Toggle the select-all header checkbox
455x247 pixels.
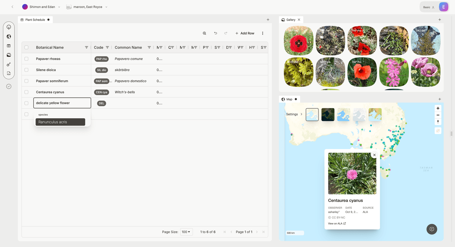point(26,47)
